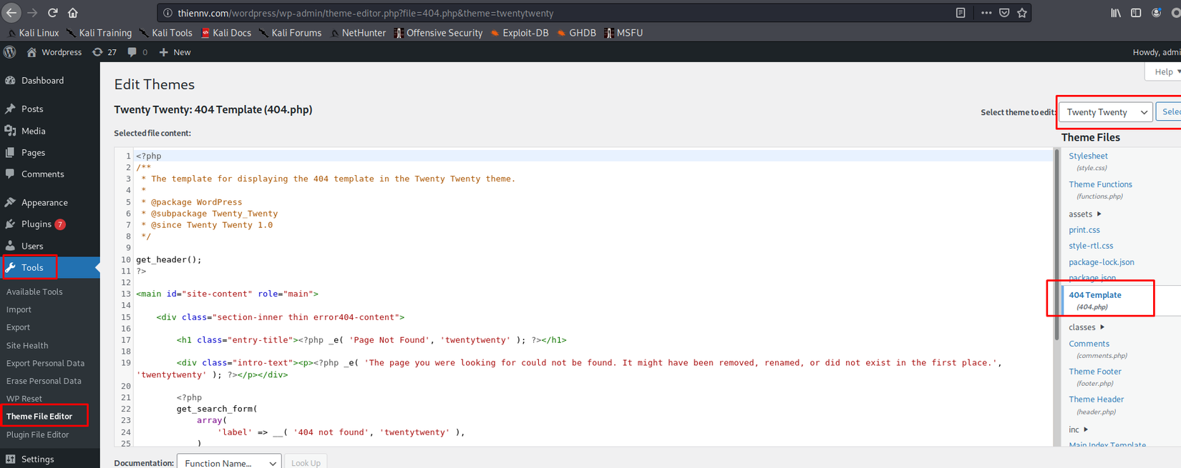The image size is (1181, 468).
Task: Click the Look Up button
Action: pos(306,462)
